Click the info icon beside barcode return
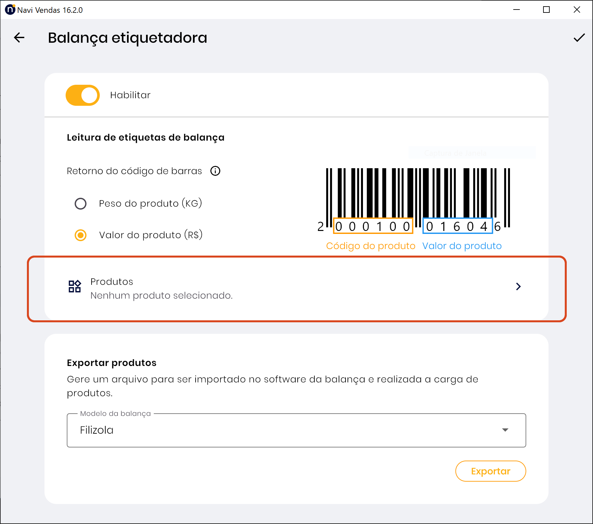The width and height of the screenshot is (593, 524). (215, 171)
